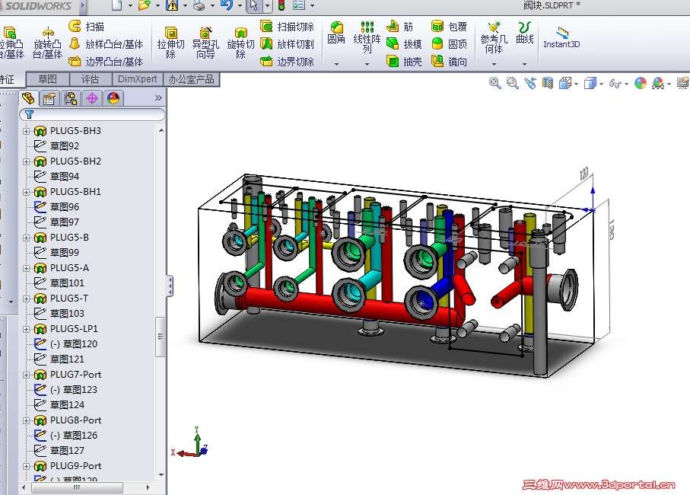Switch to the 草图 sketch tab
The width and height of the screenshot is (690, 495).
pos(47,79)
